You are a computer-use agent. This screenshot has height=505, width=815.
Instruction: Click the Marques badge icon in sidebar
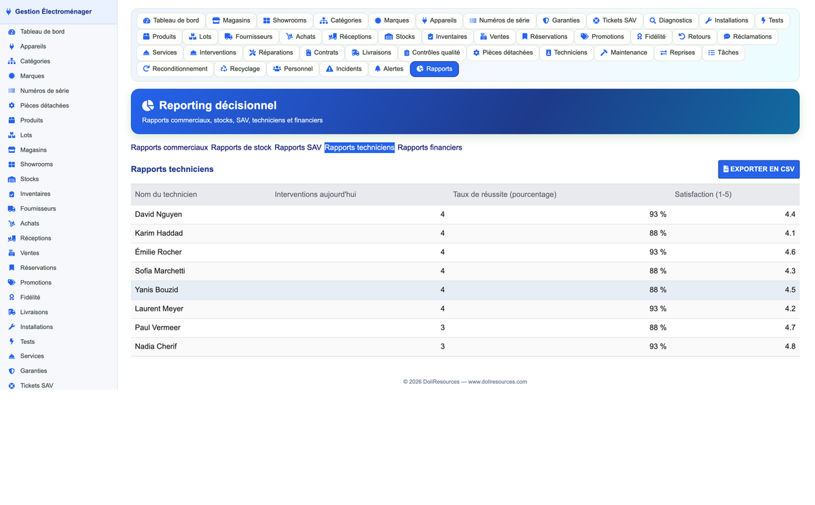tap(12, 76)
